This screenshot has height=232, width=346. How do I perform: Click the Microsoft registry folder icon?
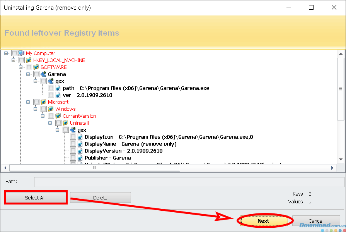tap(43, 102)
